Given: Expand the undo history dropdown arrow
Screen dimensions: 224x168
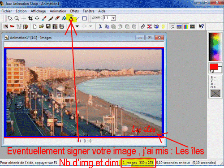Looking at the screenshot, I should point(77,26).
